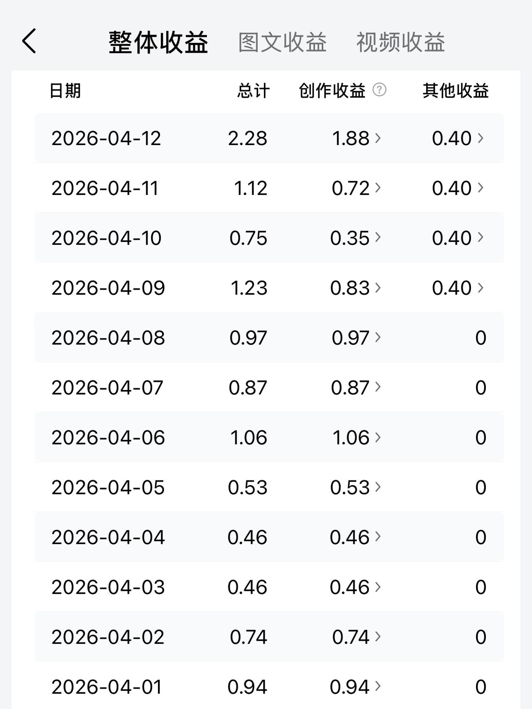Open 其他收益 0.40 details for 2026-04-09
The width and height of the screenshot is (532, 709).
(x=458, y=288)
